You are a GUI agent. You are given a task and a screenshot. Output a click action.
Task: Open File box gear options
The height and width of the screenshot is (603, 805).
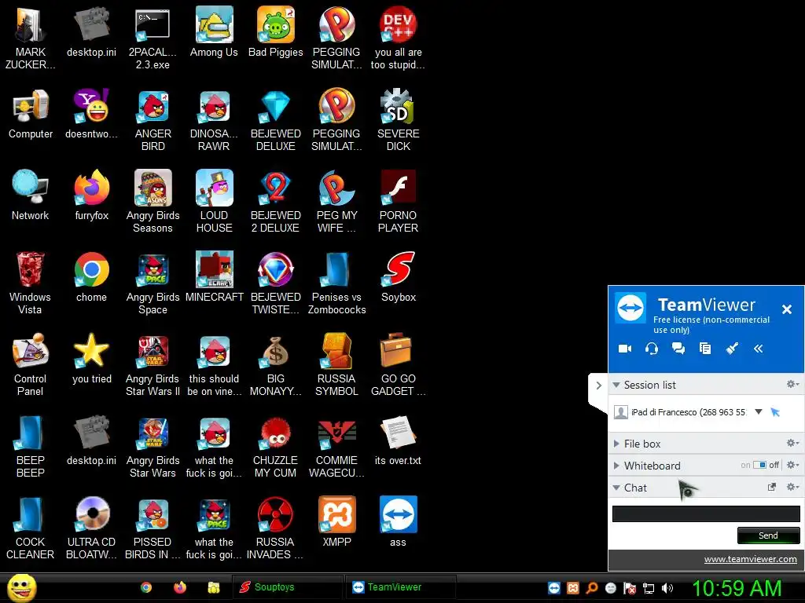[792, 443]
